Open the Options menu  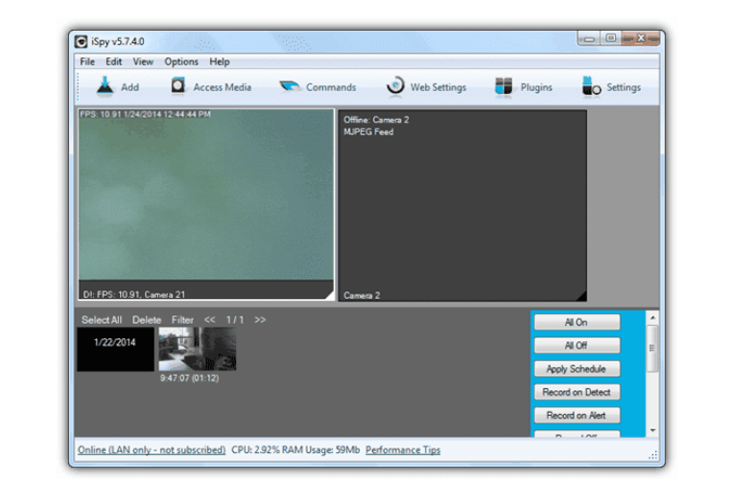pos(181,61)
